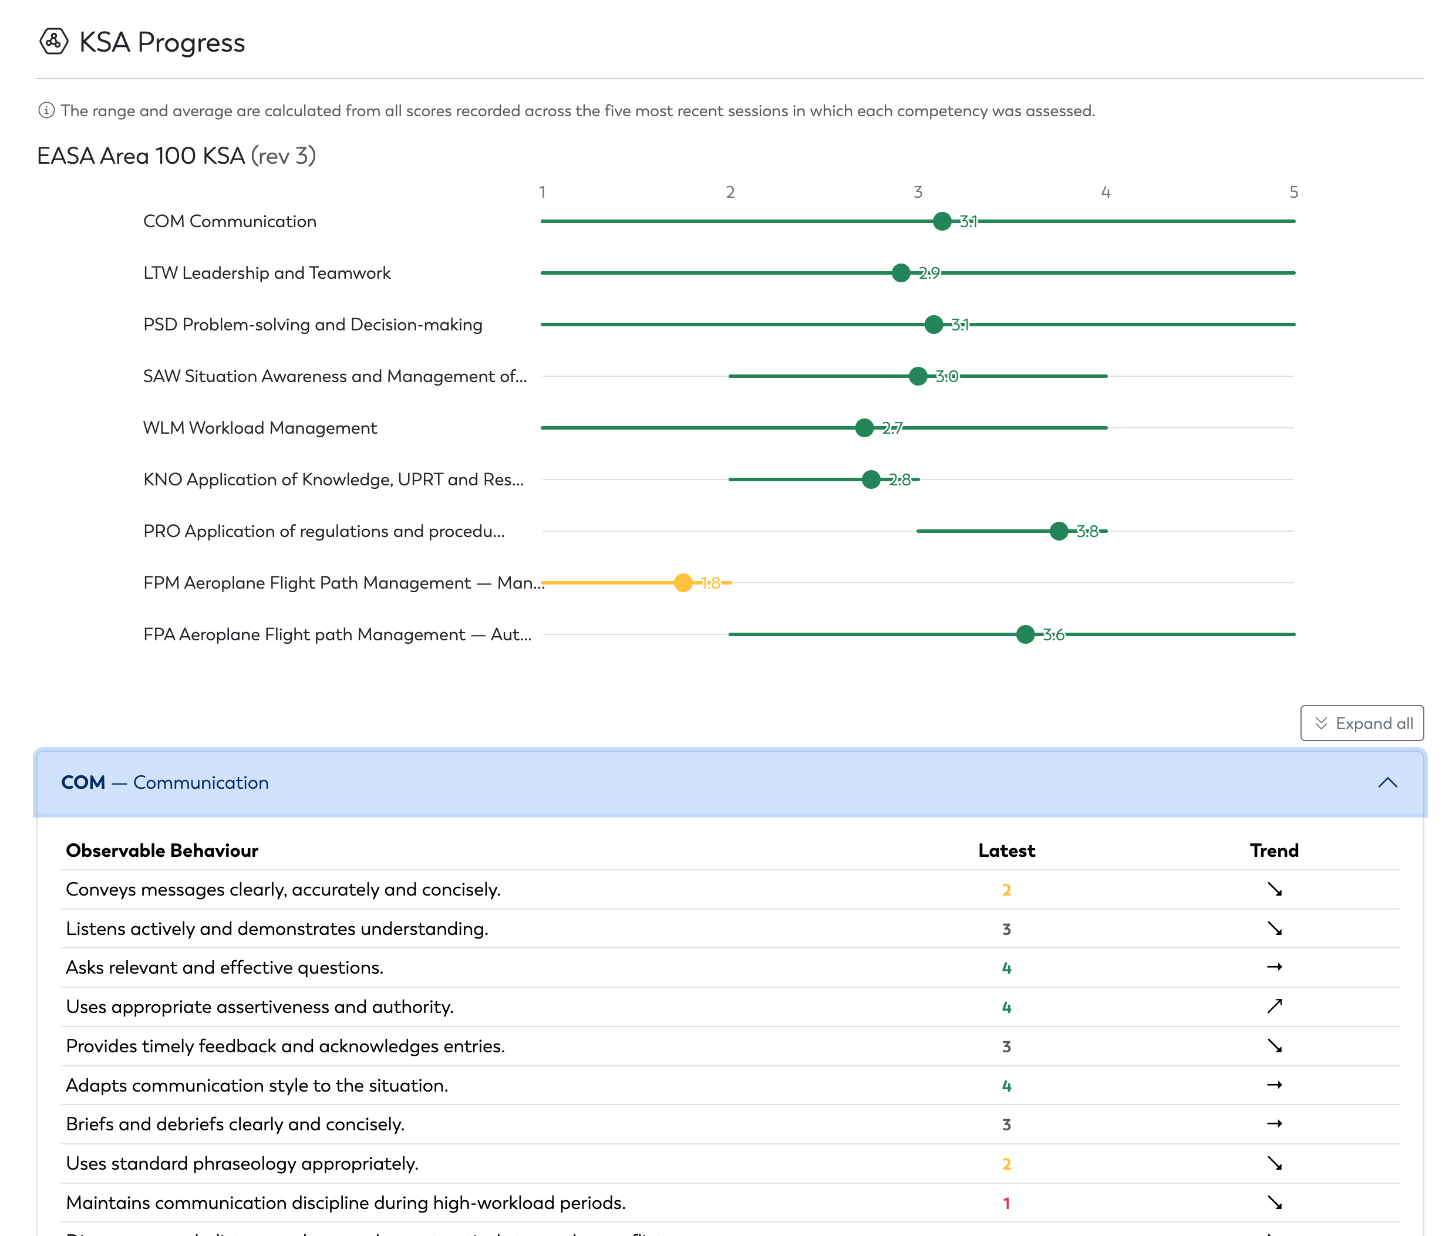Click the trend arrow for 'Uses standard phraseology' row
The width and height of the screenshot is (1449, 1236).
tap(1274, 1163)
